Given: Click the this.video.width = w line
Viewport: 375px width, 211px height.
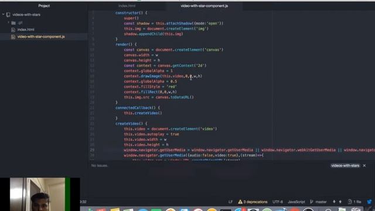Looking at the screenshot, I should click(145, 139).
